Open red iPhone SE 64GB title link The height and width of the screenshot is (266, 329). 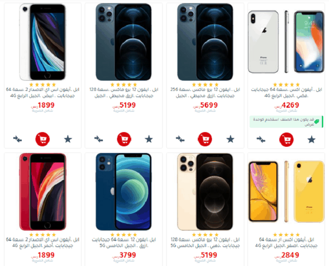[x=43, y=243]
